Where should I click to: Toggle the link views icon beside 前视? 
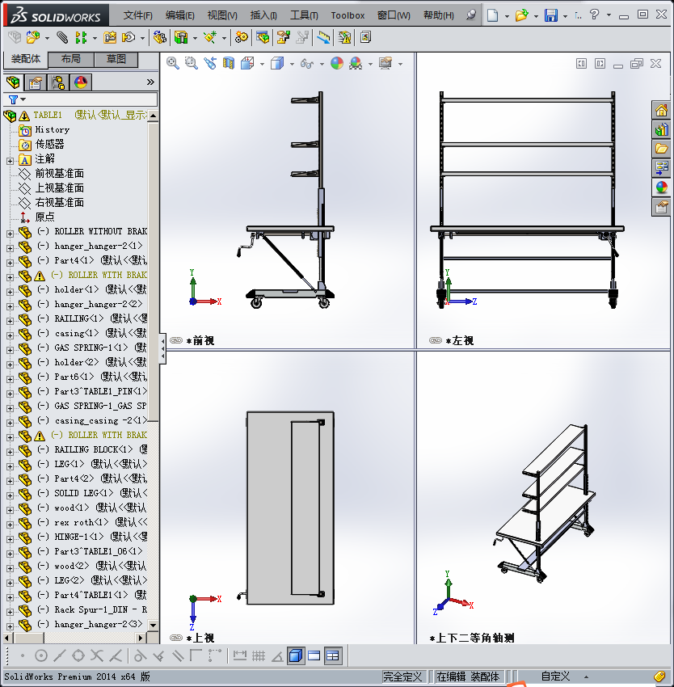pyautogui.click(x=176, y=340)
